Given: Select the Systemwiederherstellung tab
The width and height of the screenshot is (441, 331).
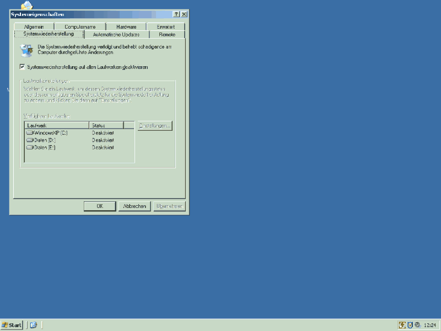Looking at the screenshot, I should [49, 34].
